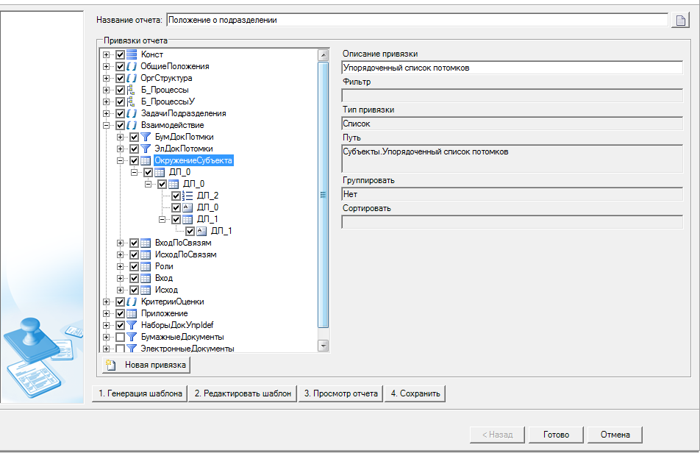This screenshot has height=453, width=700.
Task: Click the document icon beside report name field
Action: point(680,20)
